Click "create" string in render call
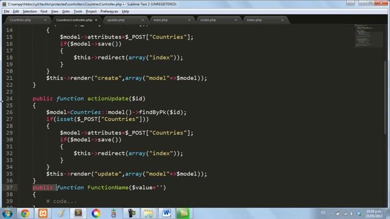This screenshot has height=219, width=390. pyautogui.click(x=108, y=78)
